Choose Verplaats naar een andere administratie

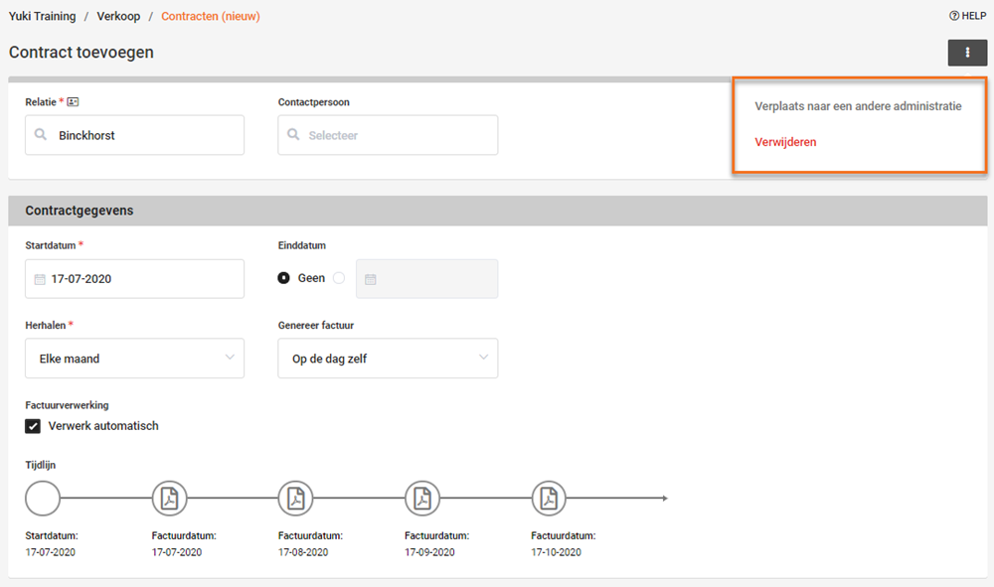point(858,106)
